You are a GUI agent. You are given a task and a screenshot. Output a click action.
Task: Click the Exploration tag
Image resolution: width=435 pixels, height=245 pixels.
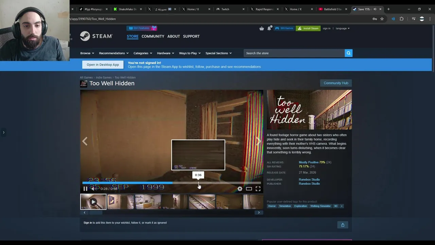pos(300,206)
